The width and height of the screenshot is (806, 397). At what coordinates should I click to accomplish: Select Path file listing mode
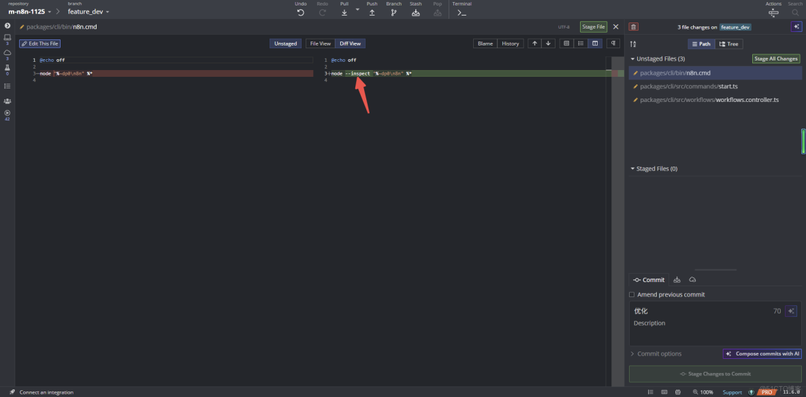coord(701,44)
